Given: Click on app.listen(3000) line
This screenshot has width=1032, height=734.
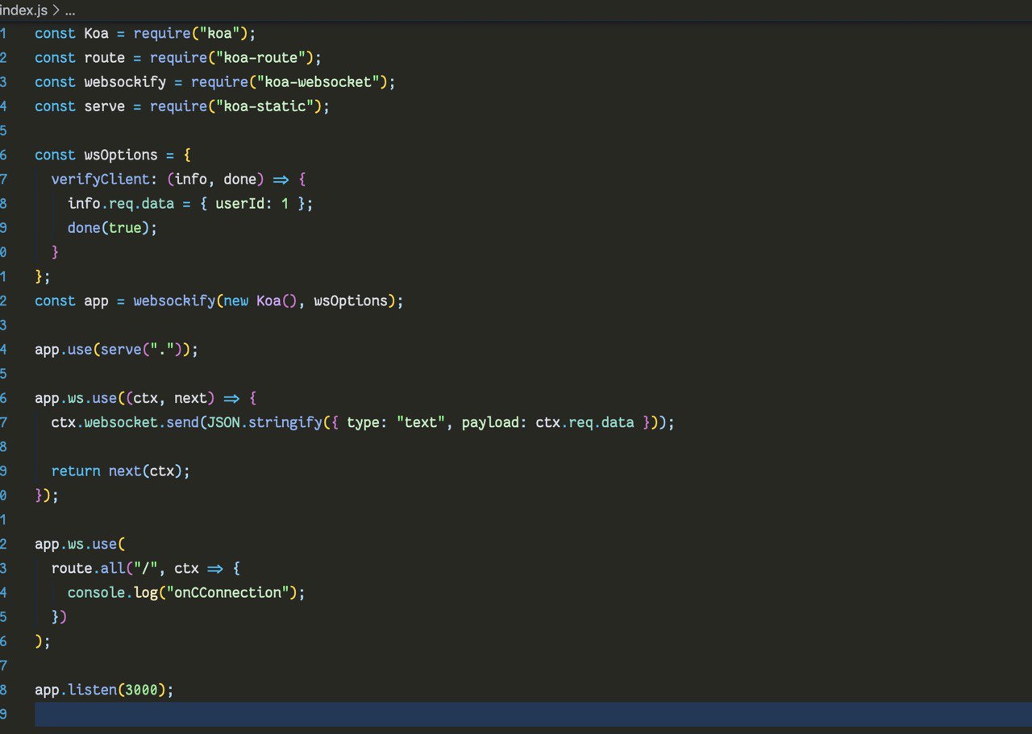Looking at the screenshot, I should point(104,690).
